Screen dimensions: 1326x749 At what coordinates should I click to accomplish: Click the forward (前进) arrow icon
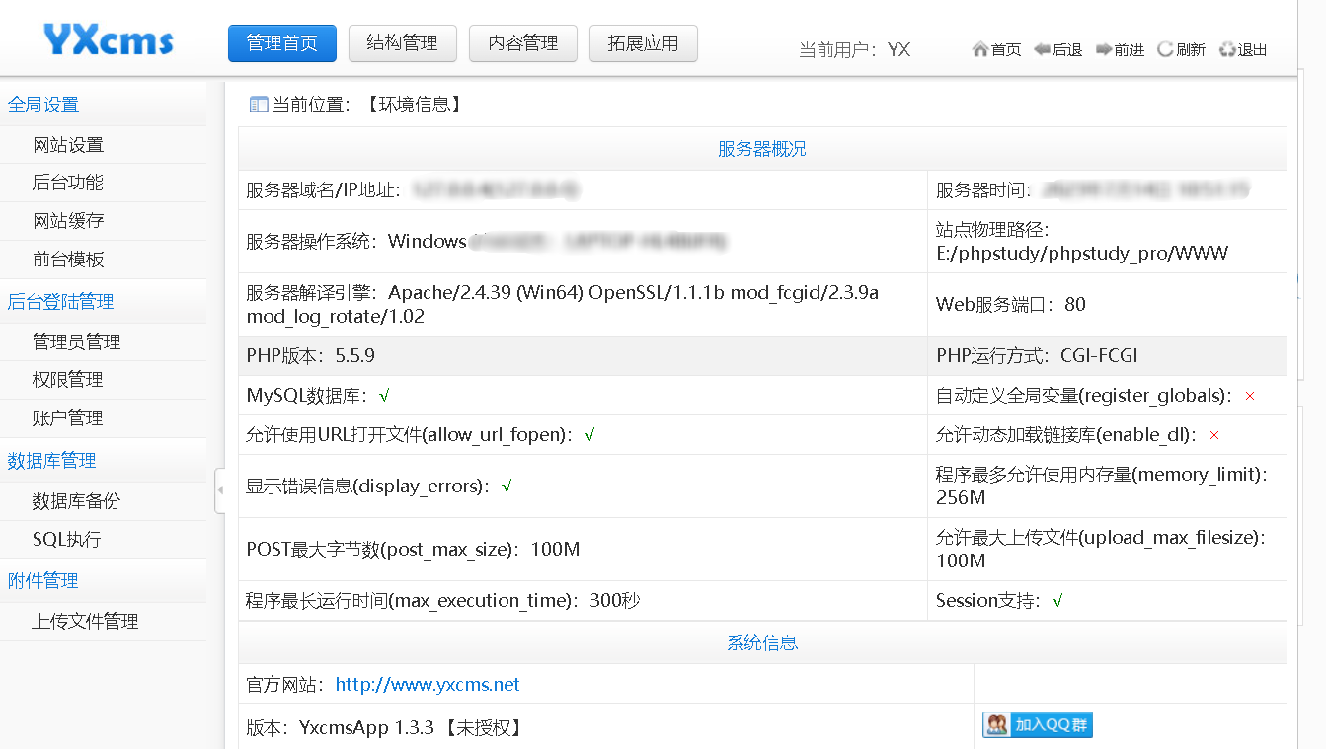pyautogui.click(x=1103, y=48)
